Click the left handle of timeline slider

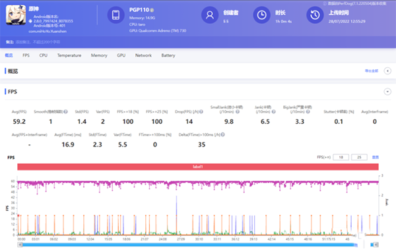click(x=20, y=244)
